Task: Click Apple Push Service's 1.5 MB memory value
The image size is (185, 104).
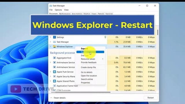Action: [x=127, y=72]
